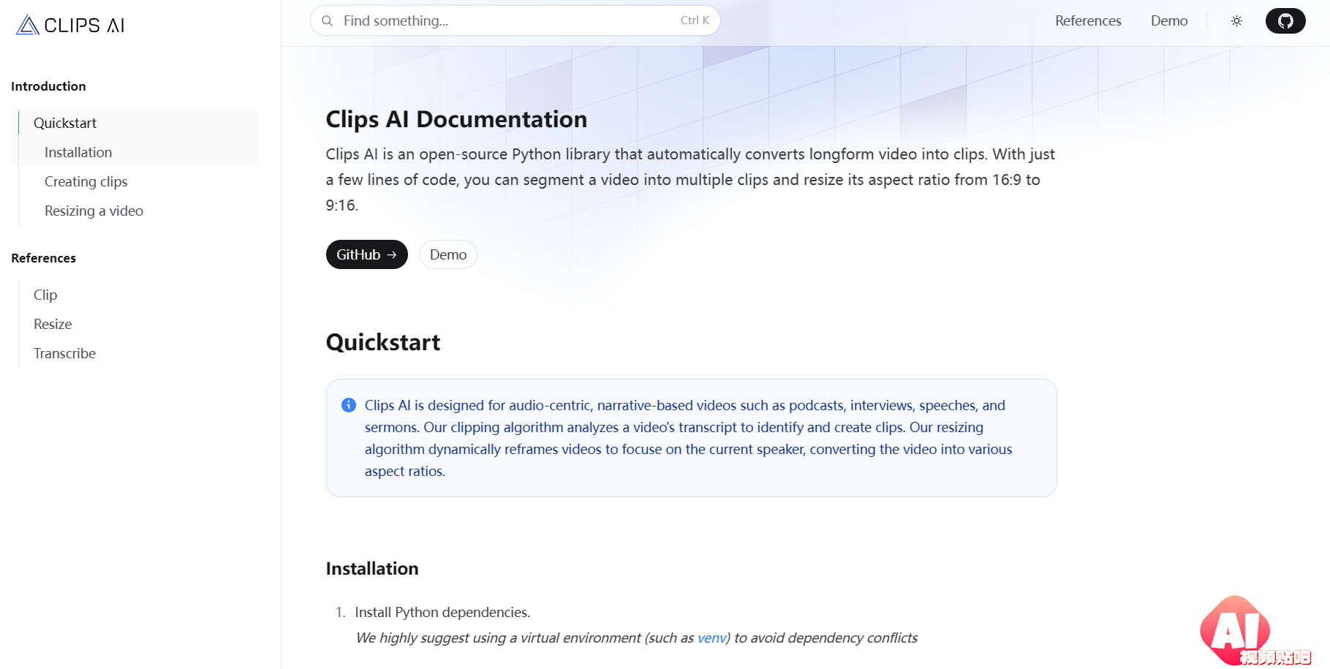Open Resizing a video sidebar link
This screenshot has height=669, width=1330.
(94, 211)
